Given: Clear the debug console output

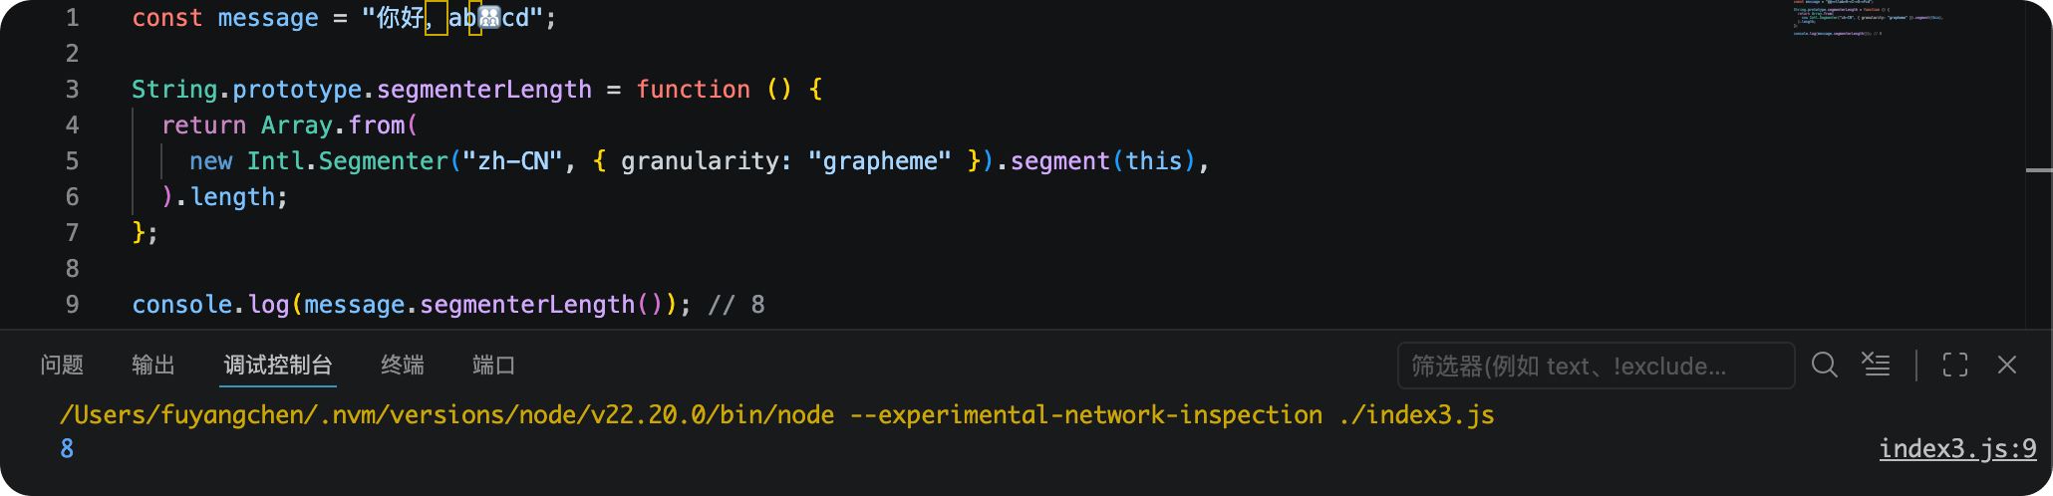Looking at the screenshot, I should (x=1876, y=366).
